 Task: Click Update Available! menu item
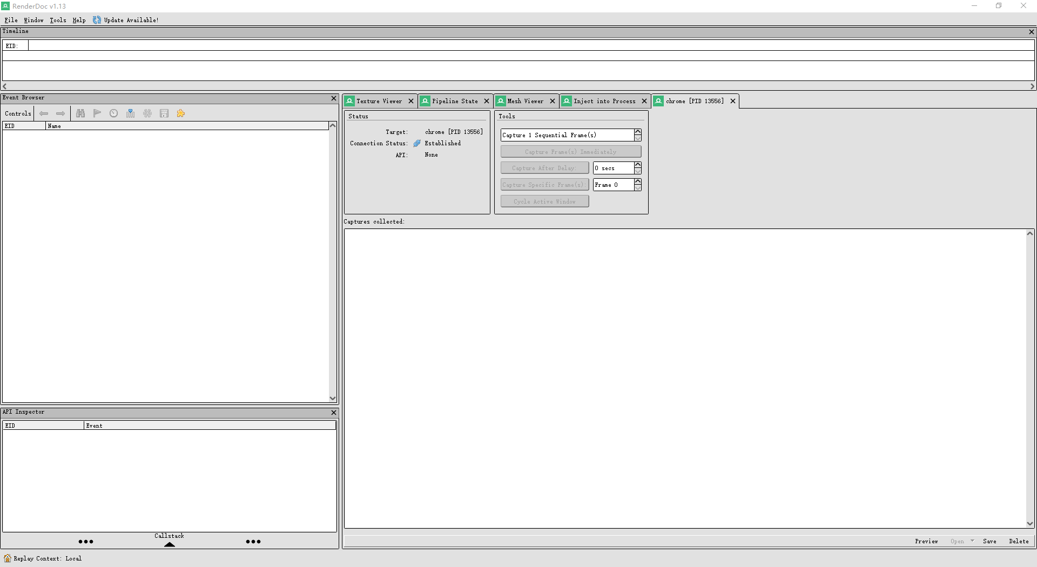pos(131,20)
